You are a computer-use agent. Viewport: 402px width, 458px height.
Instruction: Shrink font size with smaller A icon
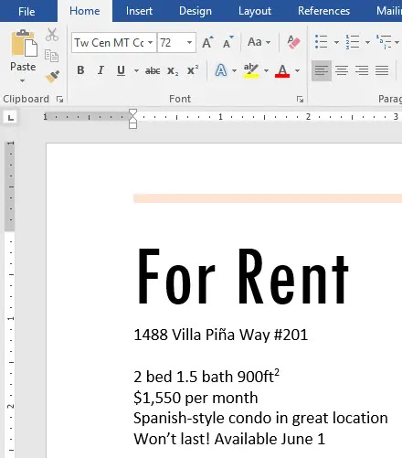(228, 42)
